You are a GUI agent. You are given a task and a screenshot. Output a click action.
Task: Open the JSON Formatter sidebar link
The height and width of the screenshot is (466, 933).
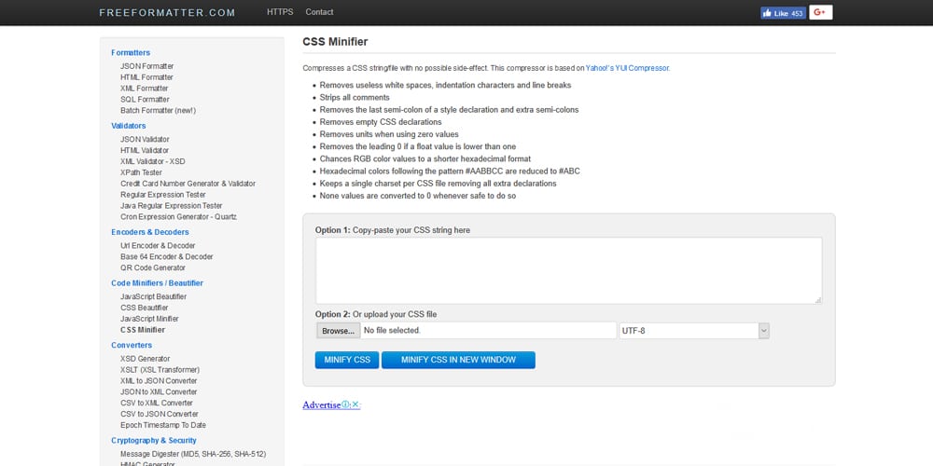point(146,66)
